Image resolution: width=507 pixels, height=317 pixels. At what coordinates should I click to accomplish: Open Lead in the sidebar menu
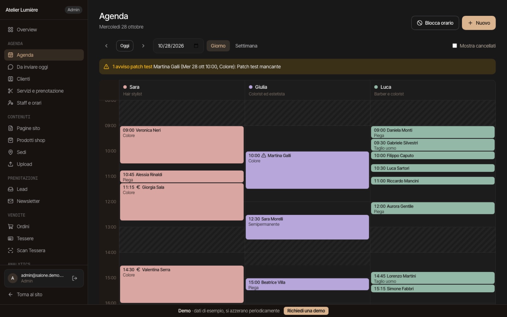pos(44,189)
